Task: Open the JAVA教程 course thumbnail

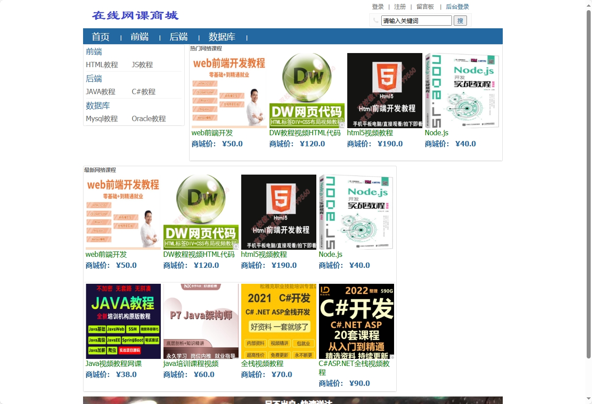Action: (123, 321)
